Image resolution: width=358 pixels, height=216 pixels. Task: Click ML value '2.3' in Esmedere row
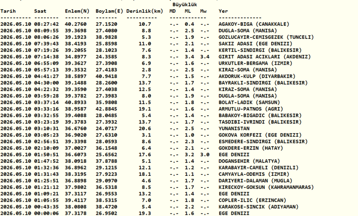click(189, 141)
